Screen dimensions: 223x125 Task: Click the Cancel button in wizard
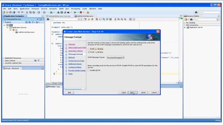point(154,93)
